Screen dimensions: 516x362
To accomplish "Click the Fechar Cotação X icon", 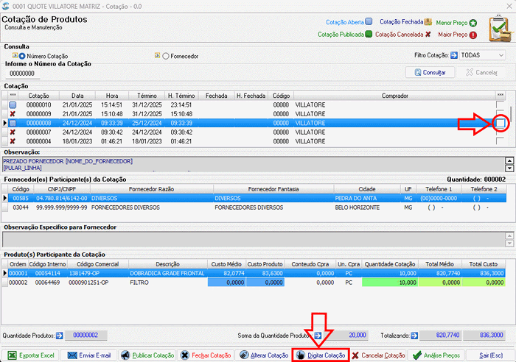I will [x=185, y=355].
